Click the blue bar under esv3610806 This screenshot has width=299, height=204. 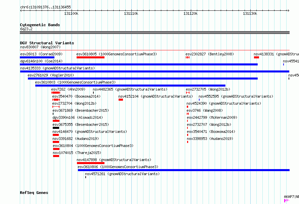tap(184, 170)
